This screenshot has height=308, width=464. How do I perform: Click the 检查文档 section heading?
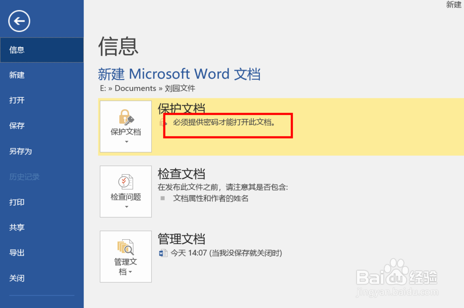tap(181, 173)
